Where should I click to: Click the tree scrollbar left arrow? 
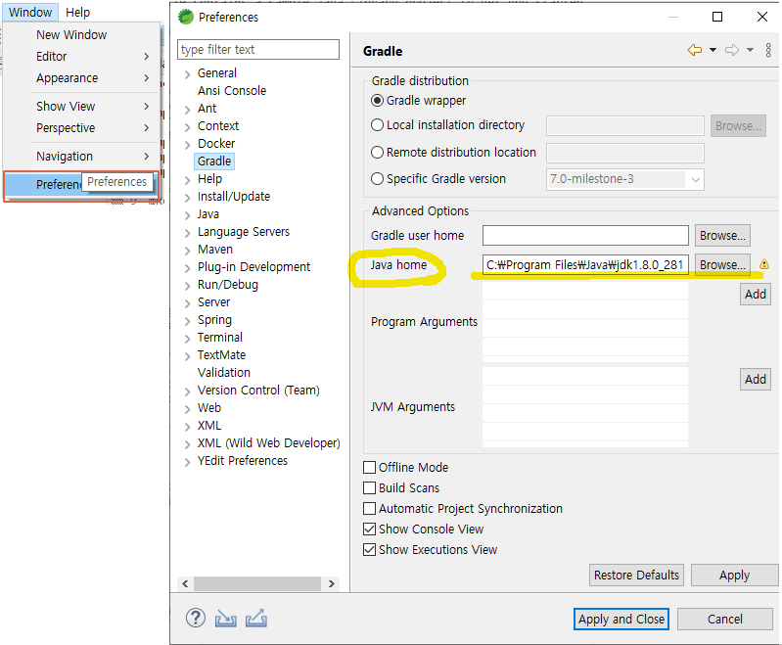(x=185, y=583)
